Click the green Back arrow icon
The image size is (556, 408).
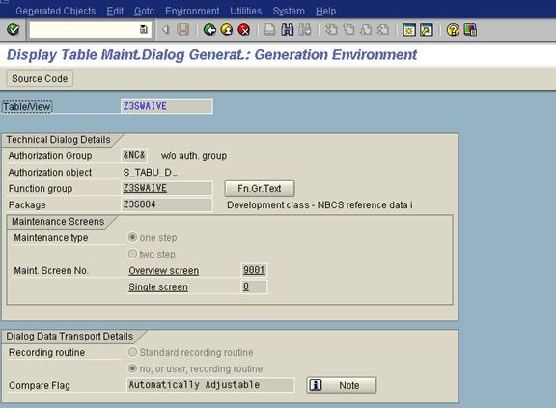[209, 30]
